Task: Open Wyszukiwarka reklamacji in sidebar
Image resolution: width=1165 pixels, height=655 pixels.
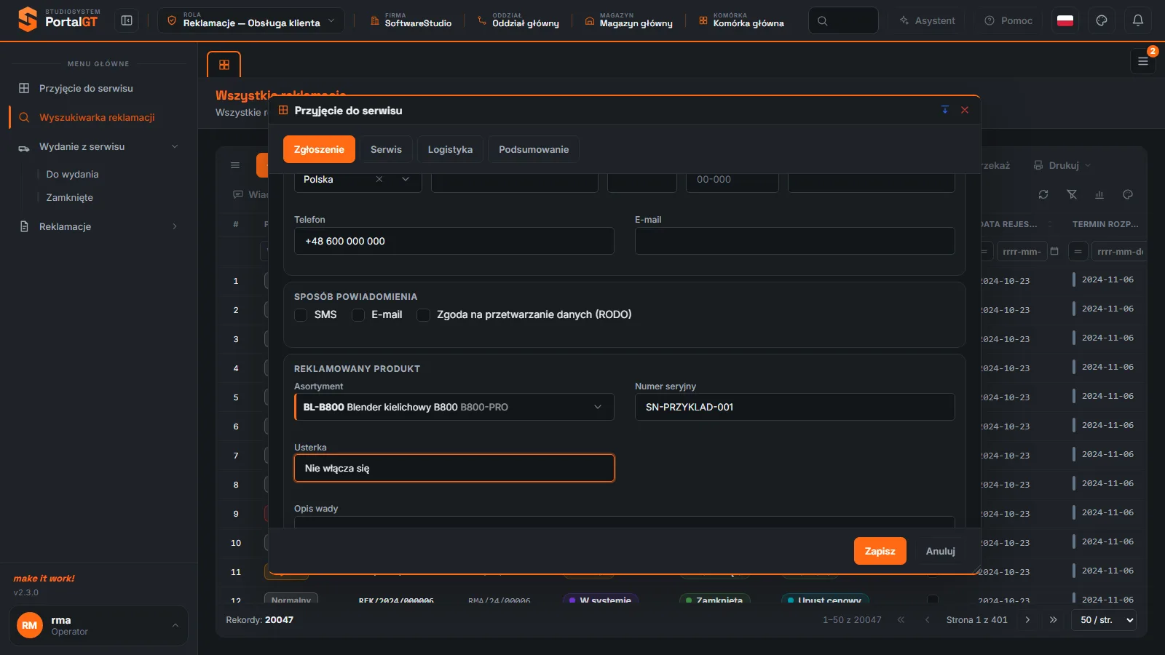Action: tap(98, 117)
